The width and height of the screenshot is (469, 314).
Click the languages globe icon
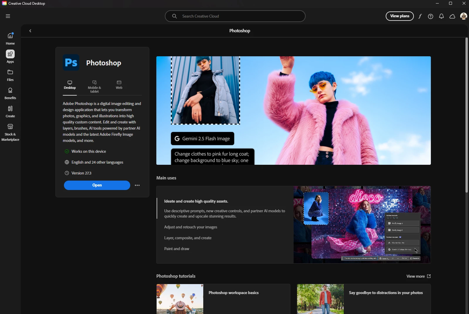[67, 162]
